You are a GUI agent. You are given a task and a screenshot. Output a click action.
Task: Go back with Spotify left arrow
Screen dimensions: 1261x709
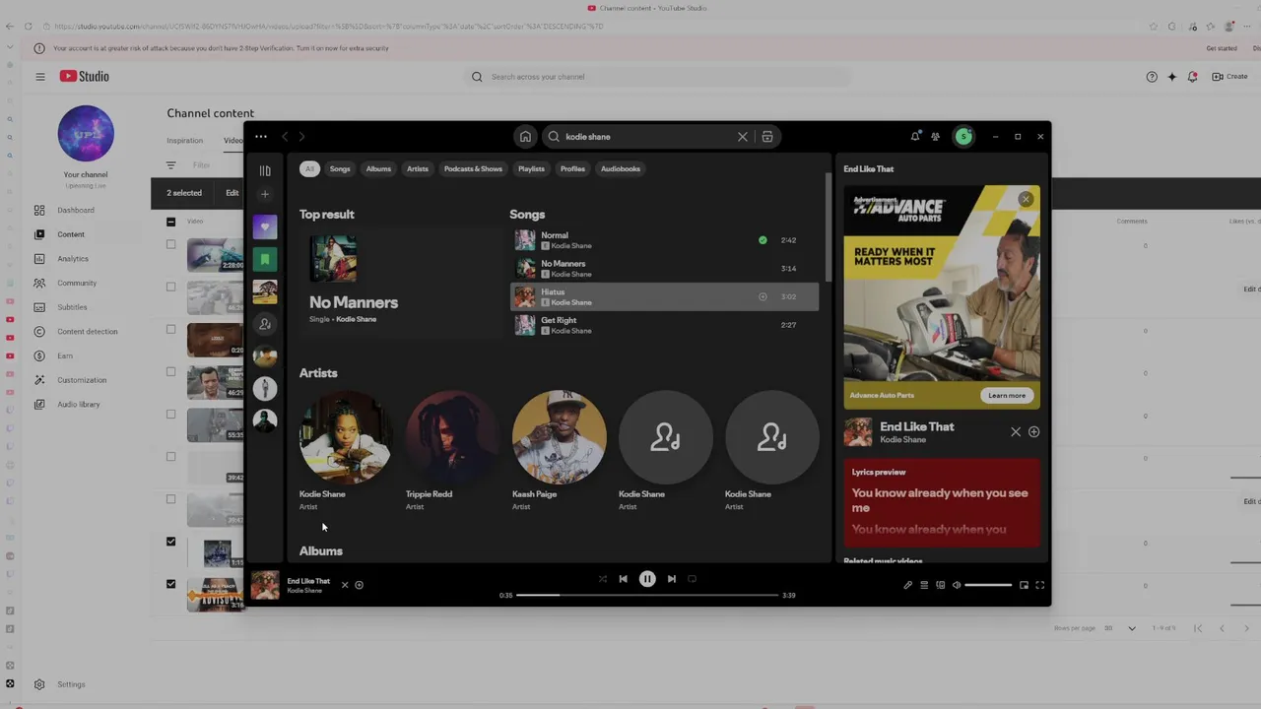click(285, 137)
